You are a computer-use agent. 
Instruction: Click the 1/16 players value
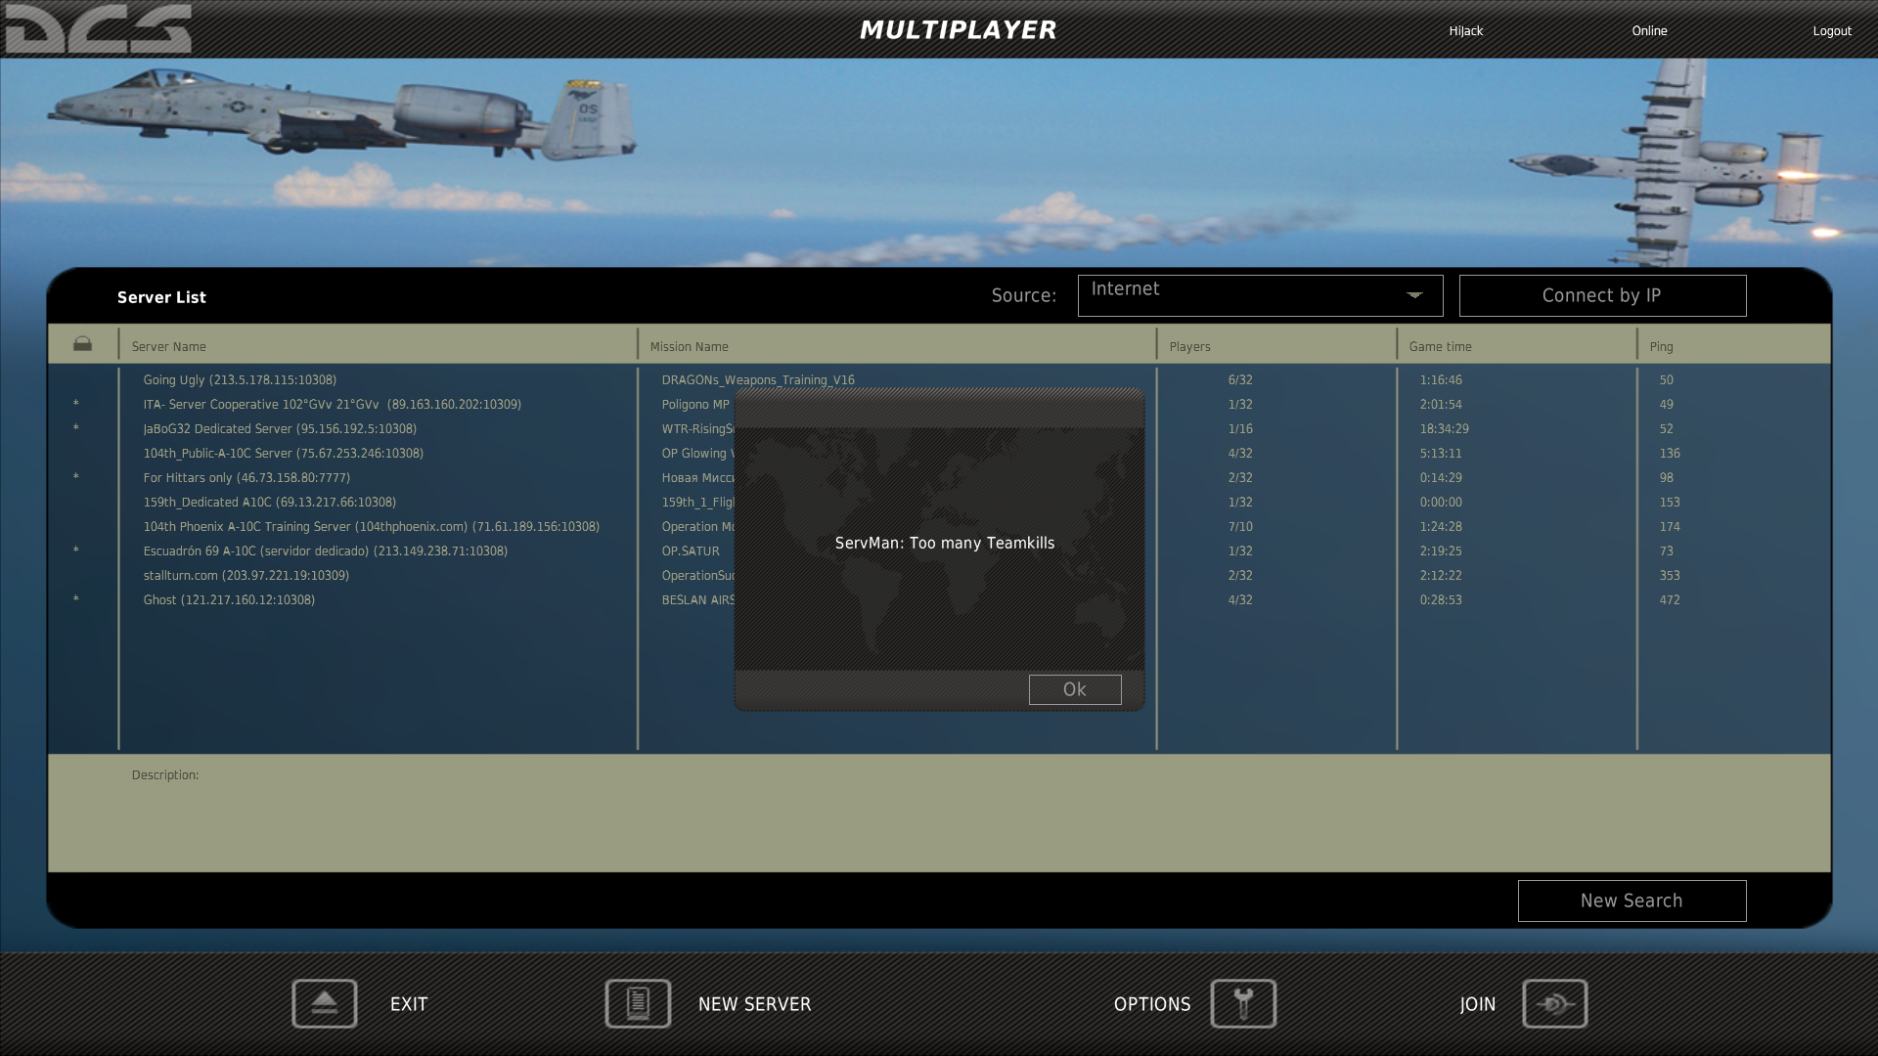coord(1240,428)
